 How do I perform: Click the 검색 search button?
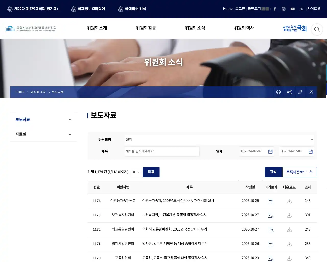273,172
